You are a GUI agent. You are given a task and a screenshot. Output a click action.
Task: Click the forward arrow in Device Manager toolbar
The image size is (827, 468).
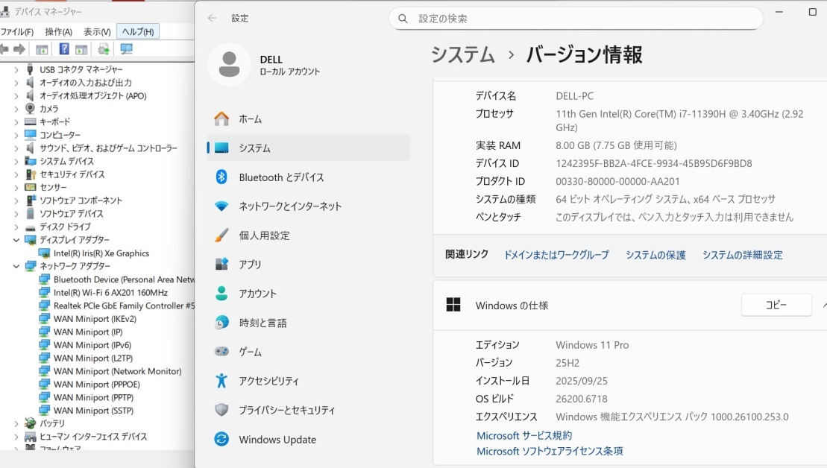click(19, 49)
